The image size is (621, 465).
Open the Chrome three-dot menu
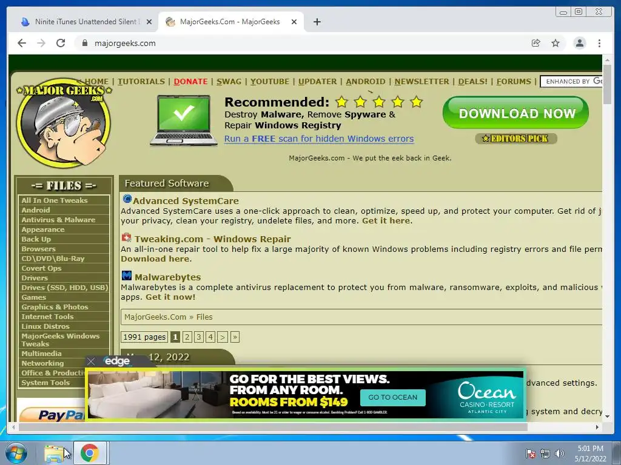(599, 43)
